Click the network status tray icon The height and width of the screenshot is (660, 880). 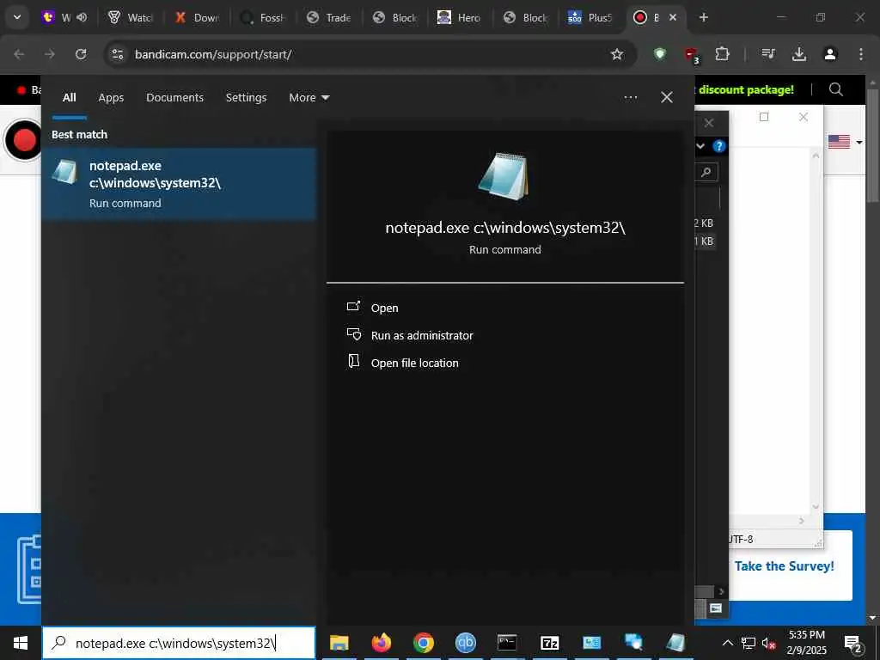(x=749, y=643)
